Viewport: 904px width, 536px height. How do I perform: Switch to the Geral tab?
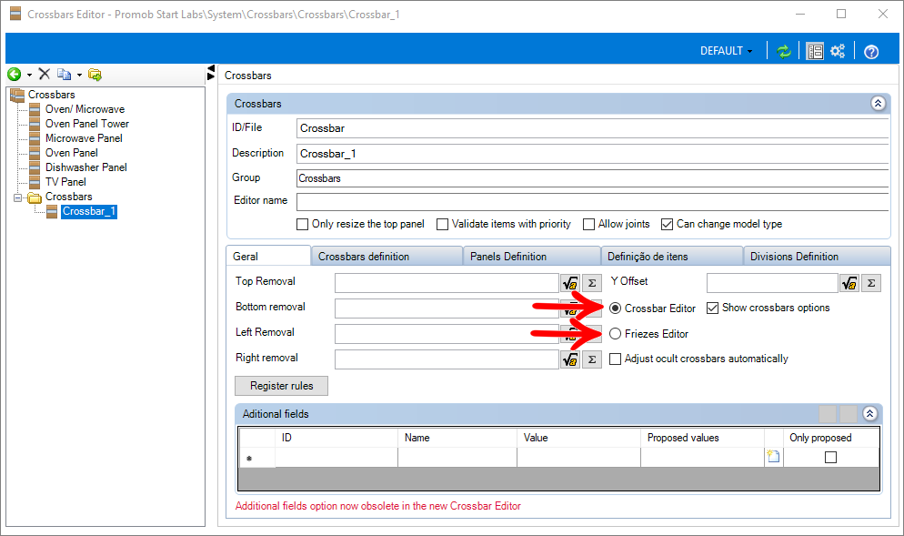[268, 257]
